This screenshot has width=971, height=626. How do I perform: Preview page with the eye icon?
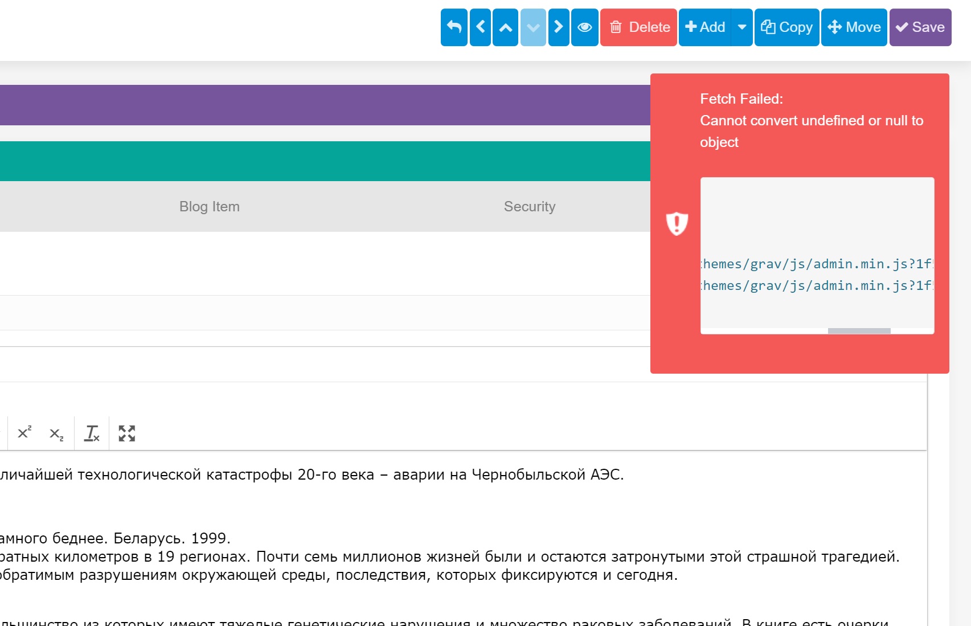tap(584, 27)
